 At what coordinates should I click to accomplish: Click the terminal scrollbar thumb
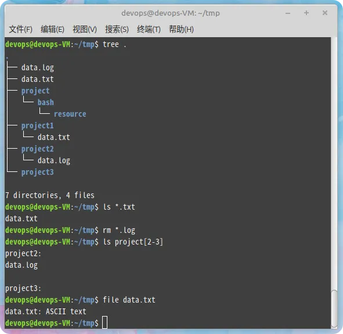pos(334,308)
